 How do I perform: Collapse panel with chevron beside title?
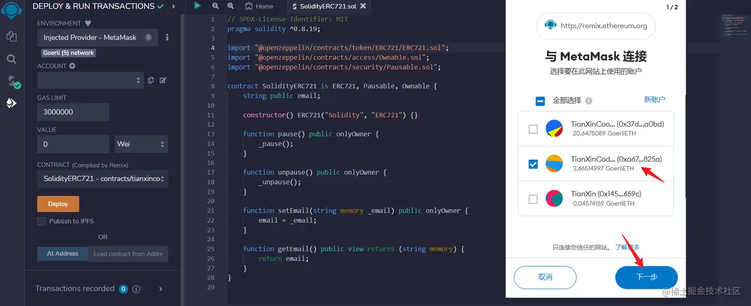173,6
